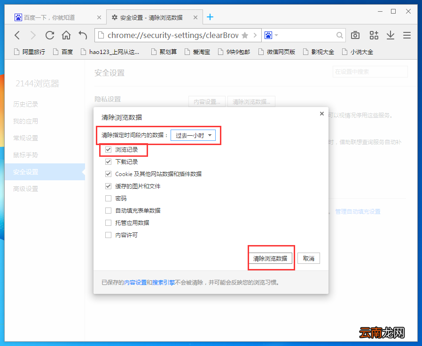Open the 小说大全 bookmark
The width and height of the screenshot is (422, 346).
pyautogui.click(x=358, y=52)
